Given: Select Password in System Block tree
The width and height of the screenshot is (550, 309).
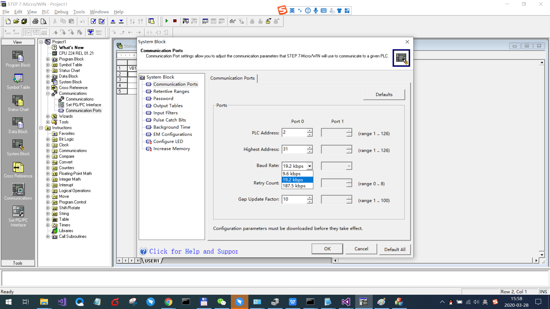Looking at the screenshot, I should (163, 99).
